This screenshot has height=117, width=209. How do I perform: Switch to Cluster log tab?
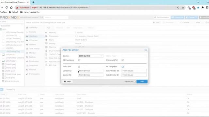click(10, 90)
